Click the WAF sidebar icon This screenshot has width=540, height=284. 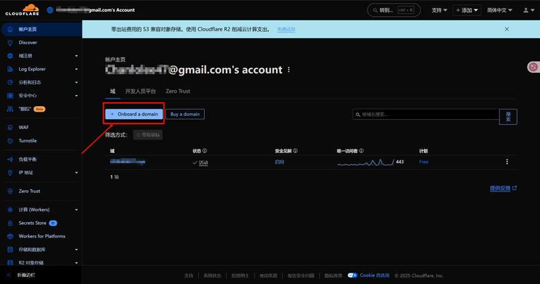(10, 127)
